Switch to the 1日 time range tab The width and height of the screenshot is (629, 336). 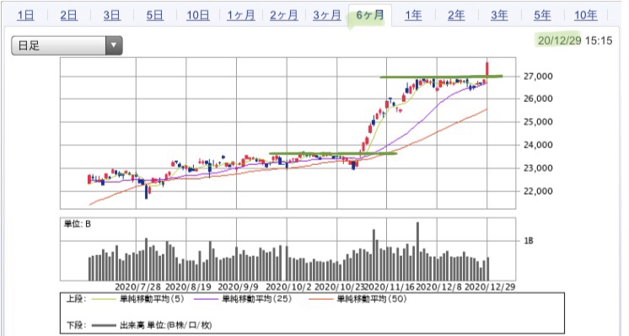[25, 16]
